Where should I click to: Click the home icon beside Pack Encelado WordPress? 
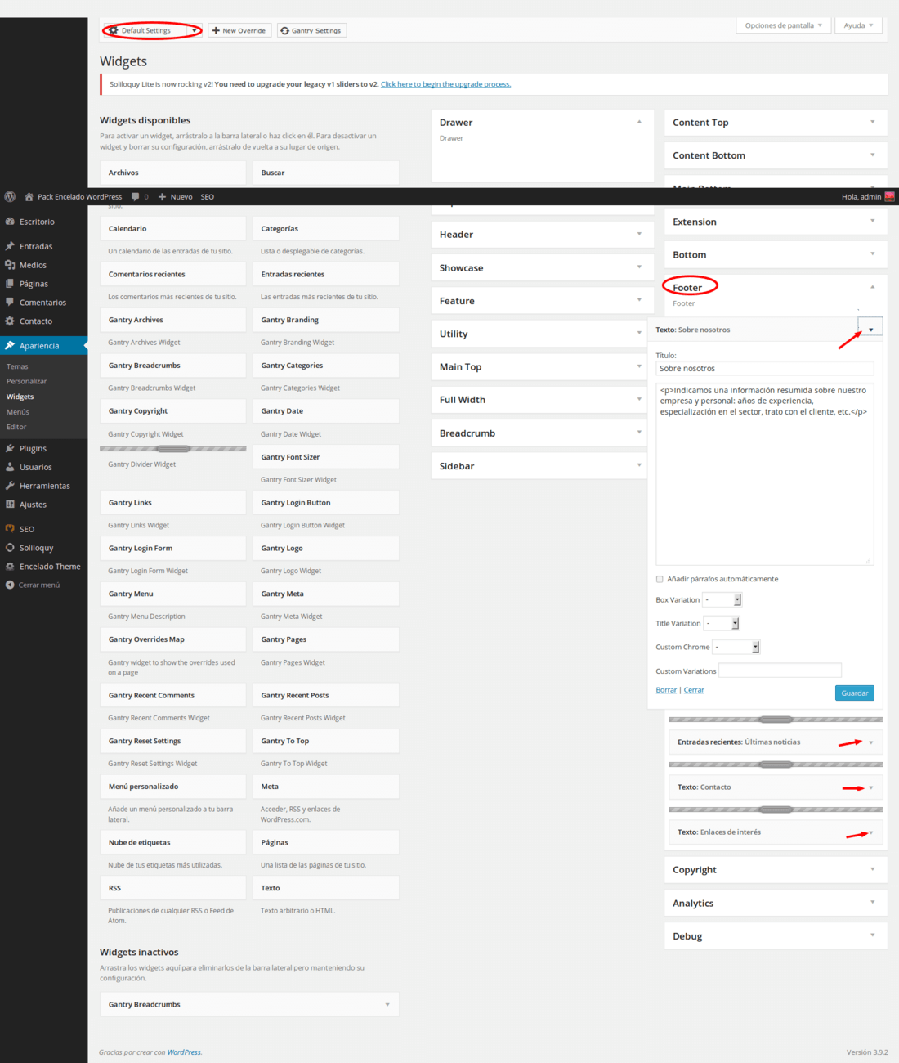(x=29, y=196)
